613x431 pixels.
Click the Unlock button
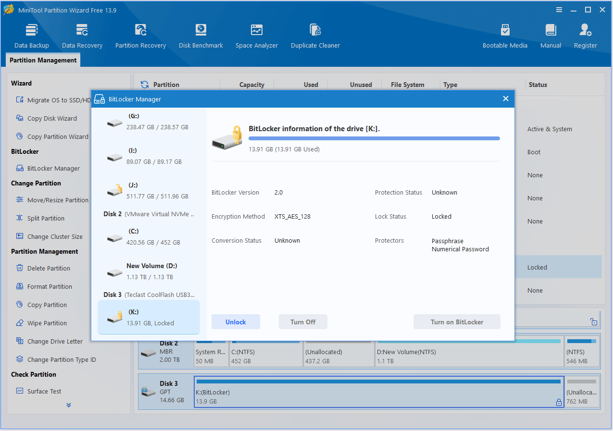(236, 322)
